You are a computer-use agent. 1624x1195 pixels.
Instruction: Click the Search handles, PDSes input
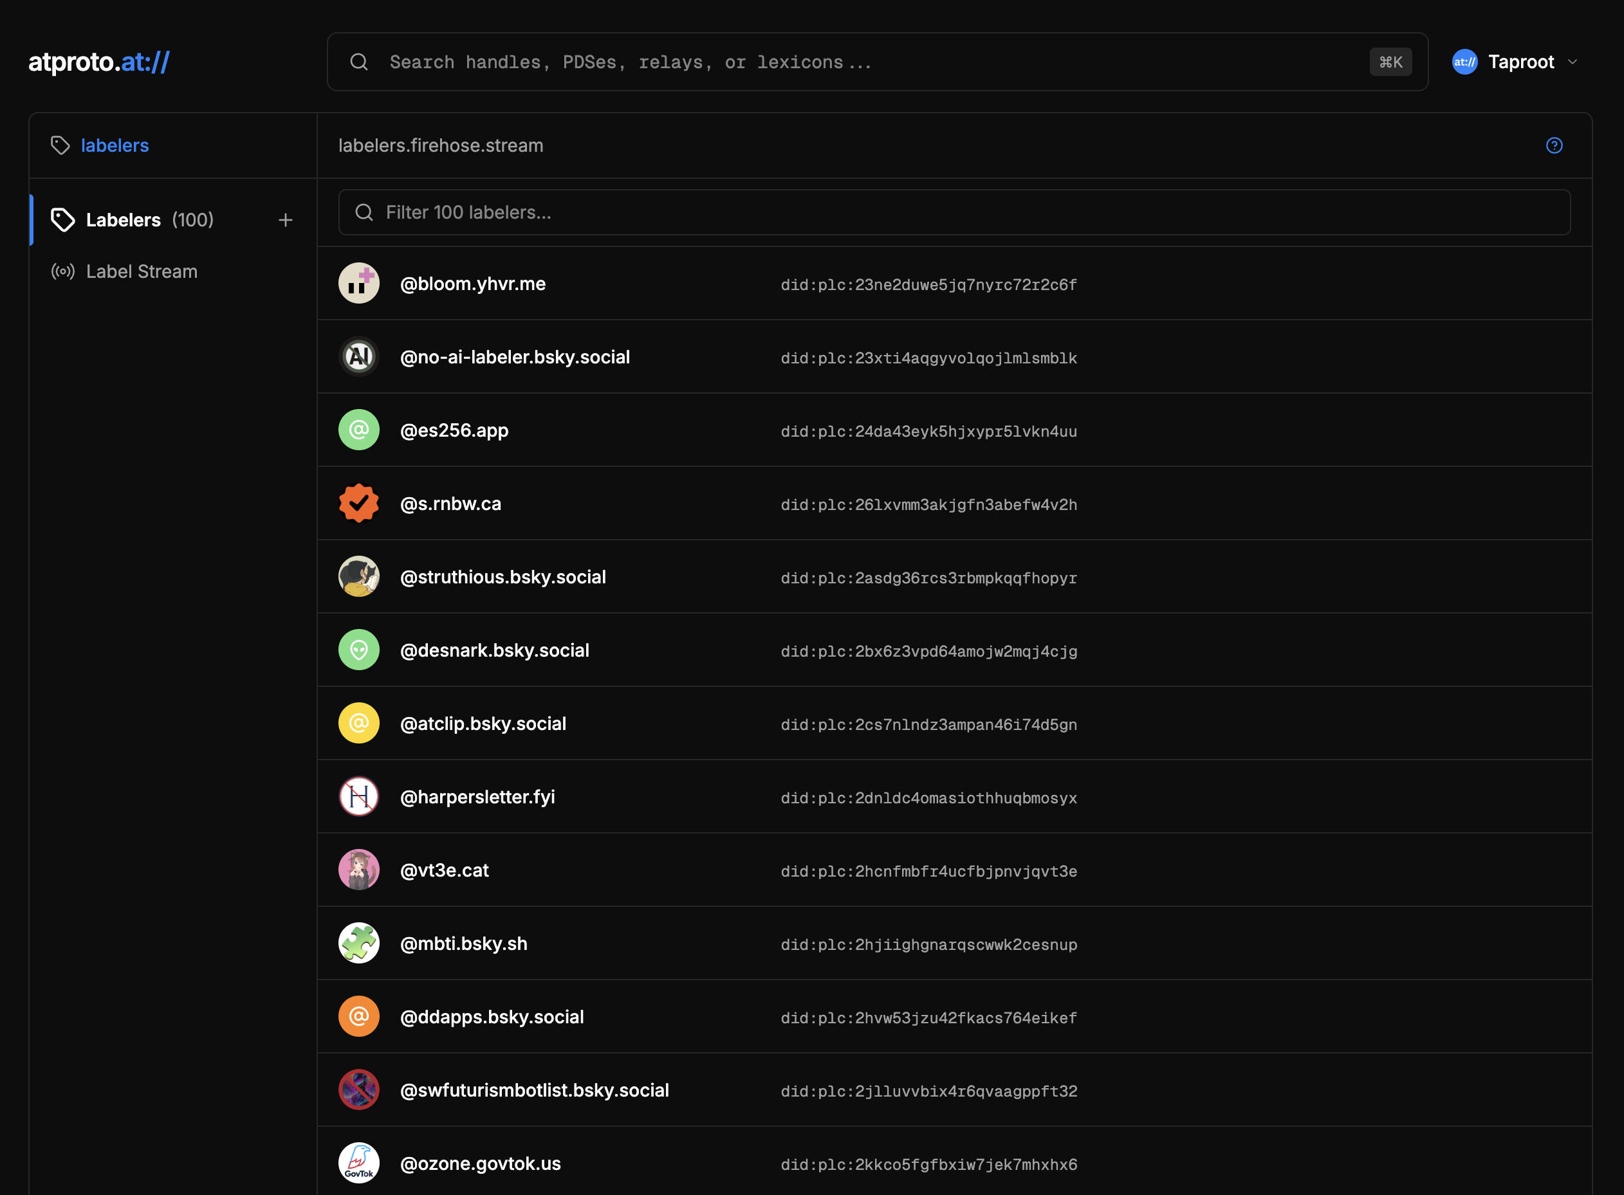pyautogui.click(x=869, y=62)
